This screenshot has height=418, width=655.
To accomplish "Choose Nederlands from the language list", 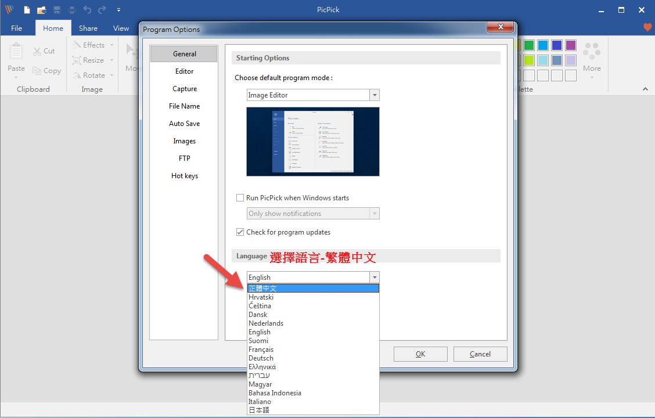I will (314, 323).
